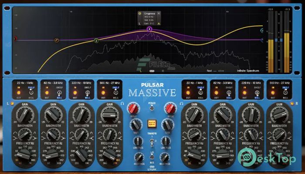Click the link icon below the spectrum
The height and width of the screenshot is (174, 305).
(152, 71)
